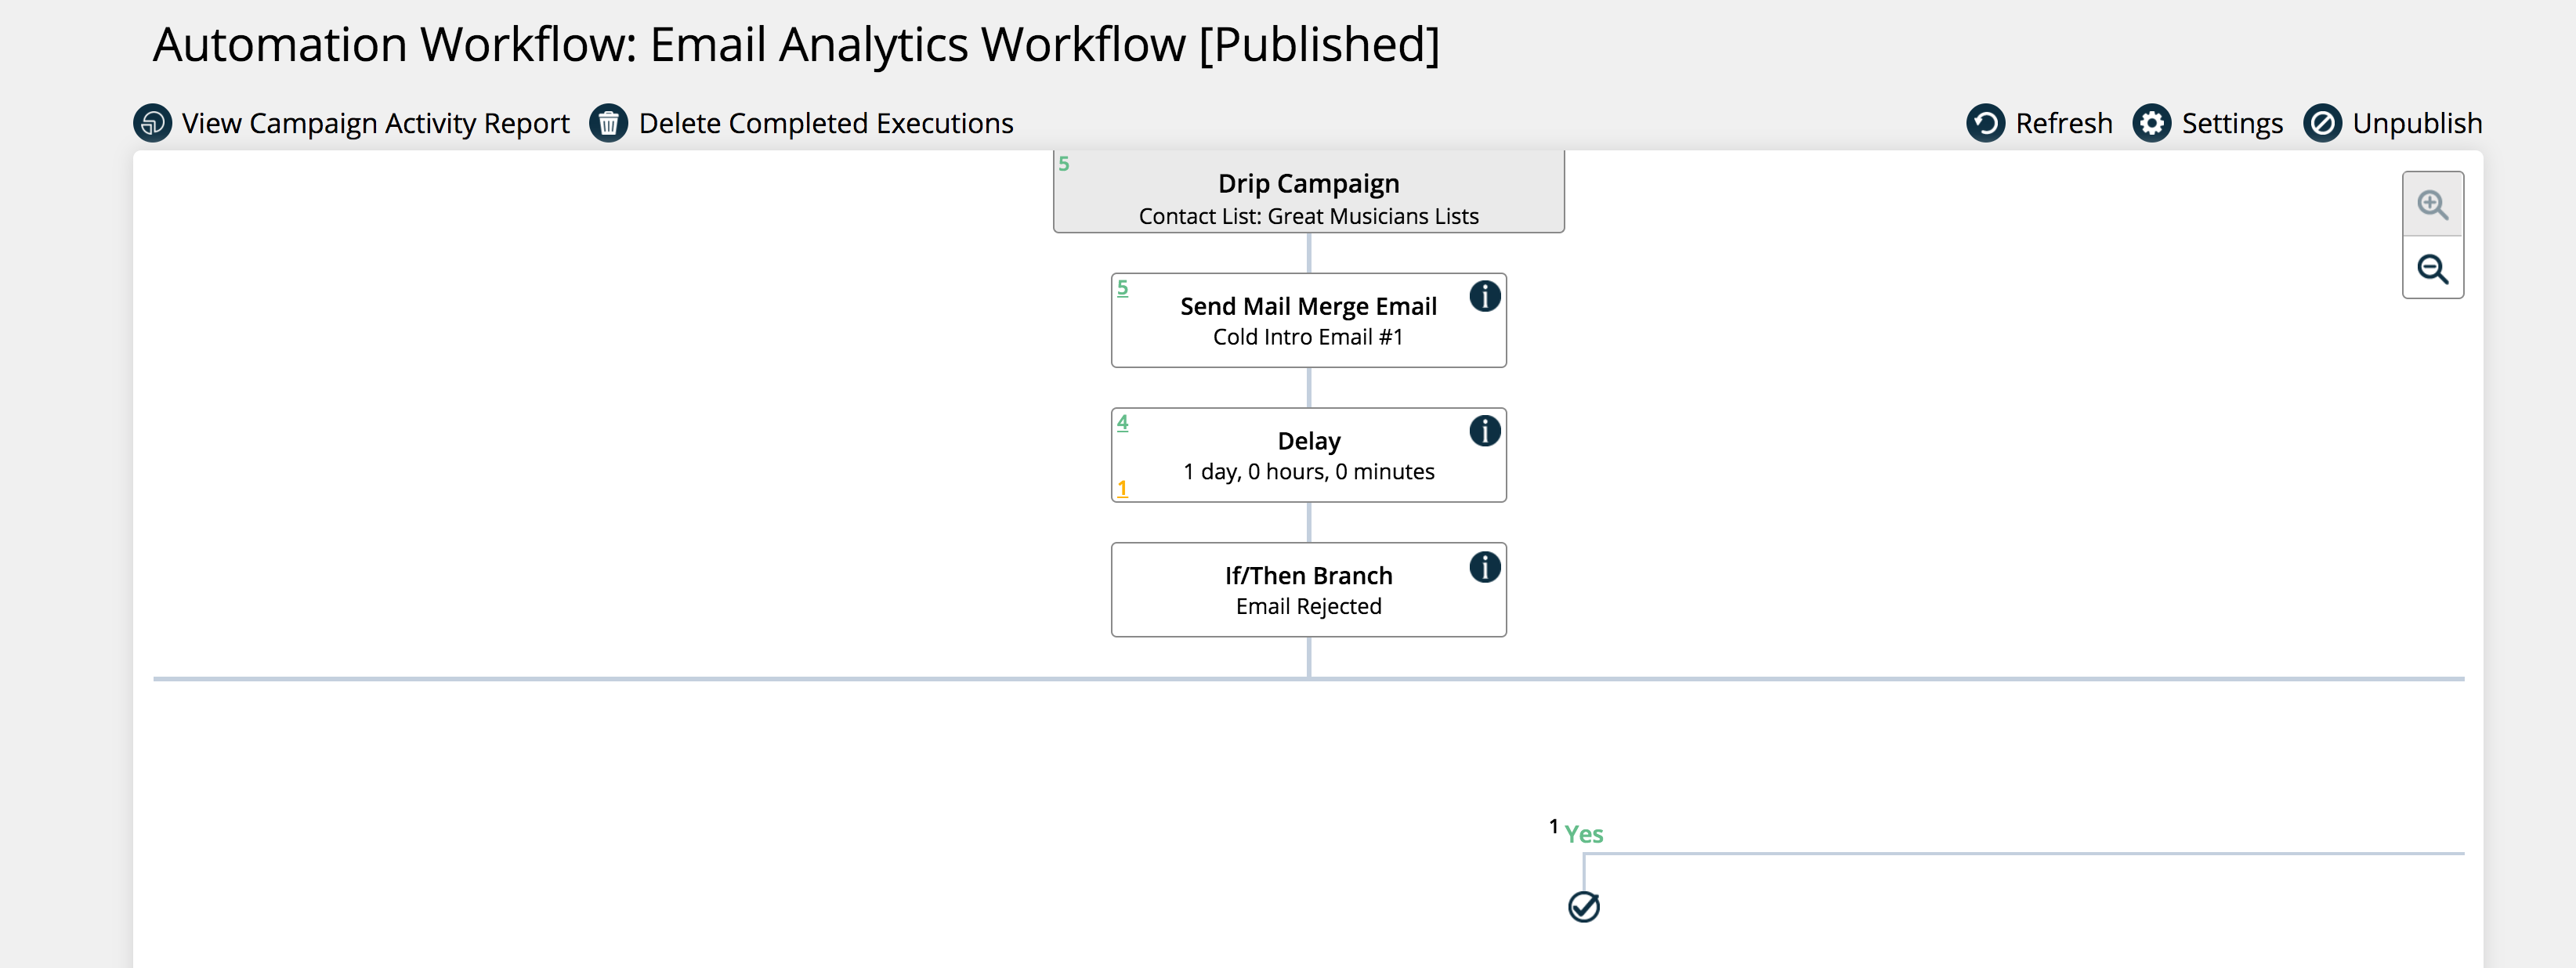This screenshot has height=968, width=2576.
Task: Zoom out of the workflow canvas
Action: coord(2432,269)
